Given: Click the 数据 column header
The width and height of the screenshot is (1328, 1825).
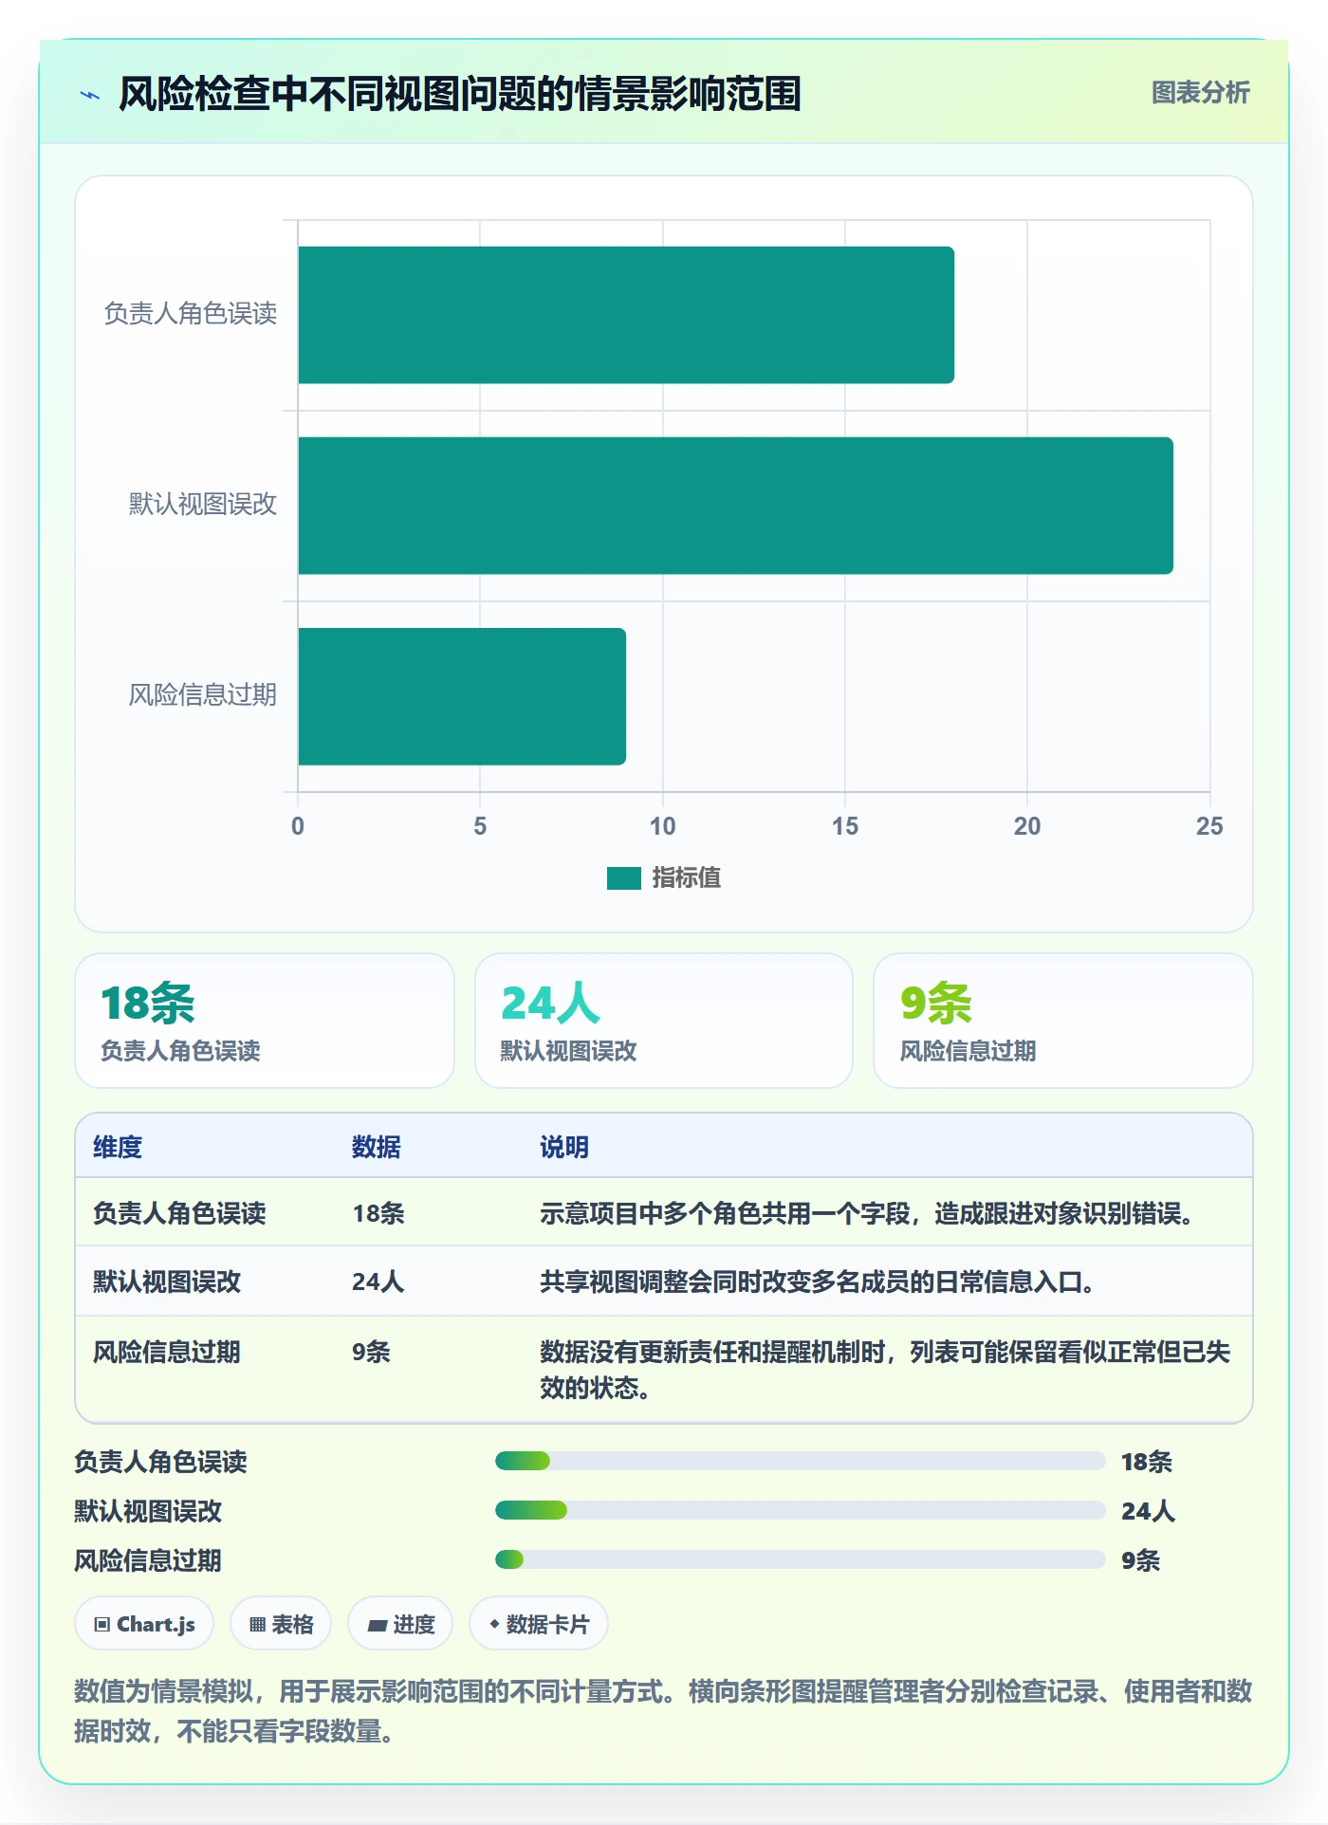Looking at the screenshot, I should tap(377, 1147).
